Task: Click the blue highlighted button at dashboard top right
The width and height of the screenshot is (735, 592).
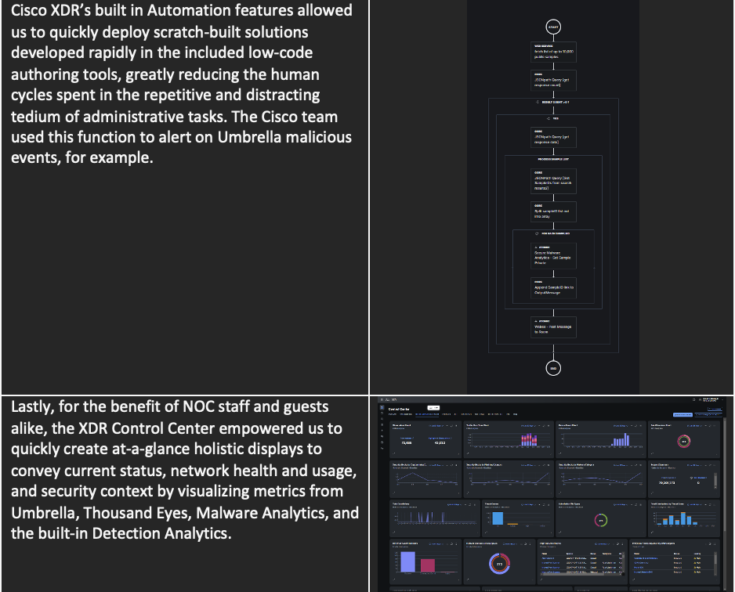Action: (x=682, y=414)
